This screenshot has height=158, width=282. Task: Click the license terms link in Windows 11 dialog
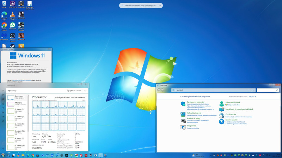click(22, 80)
